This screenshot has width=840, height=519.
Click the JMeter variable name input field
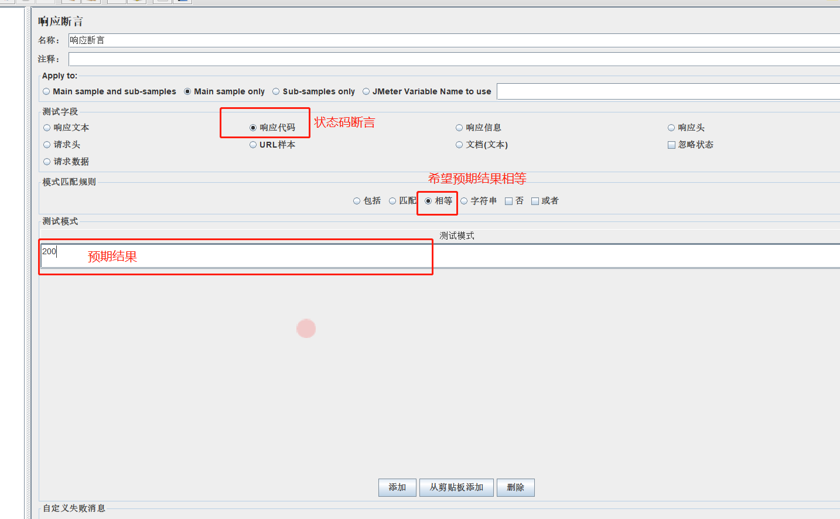[668, 91]
